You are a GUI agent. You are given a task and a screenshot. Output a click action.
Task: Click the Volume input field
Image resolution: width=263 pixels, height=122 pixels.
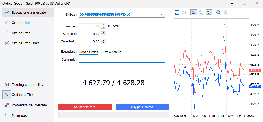tap(90, 26)
